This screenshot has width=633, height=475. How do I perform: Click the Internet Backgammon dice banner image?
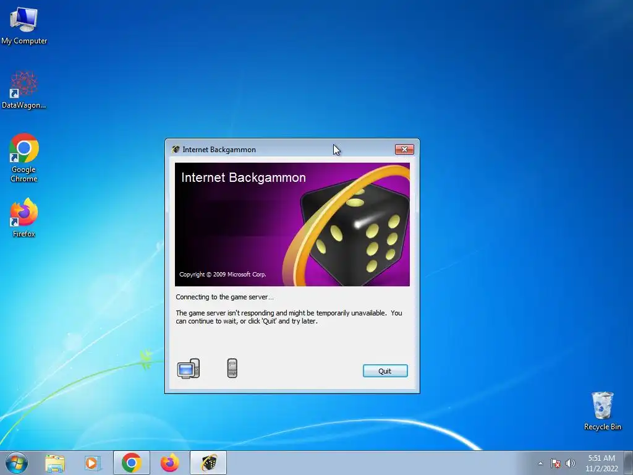click(292, 225)
